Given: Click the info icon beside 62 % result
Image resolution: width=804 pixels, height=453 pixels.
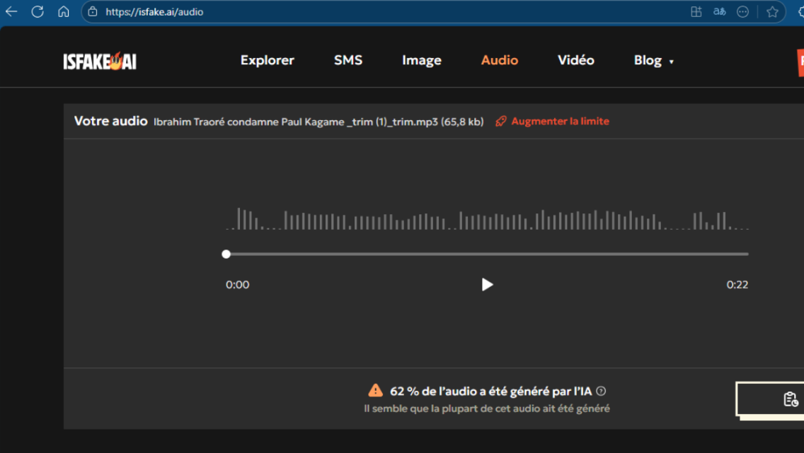Looking at the screenshot, I should click(x=601, y=392).
